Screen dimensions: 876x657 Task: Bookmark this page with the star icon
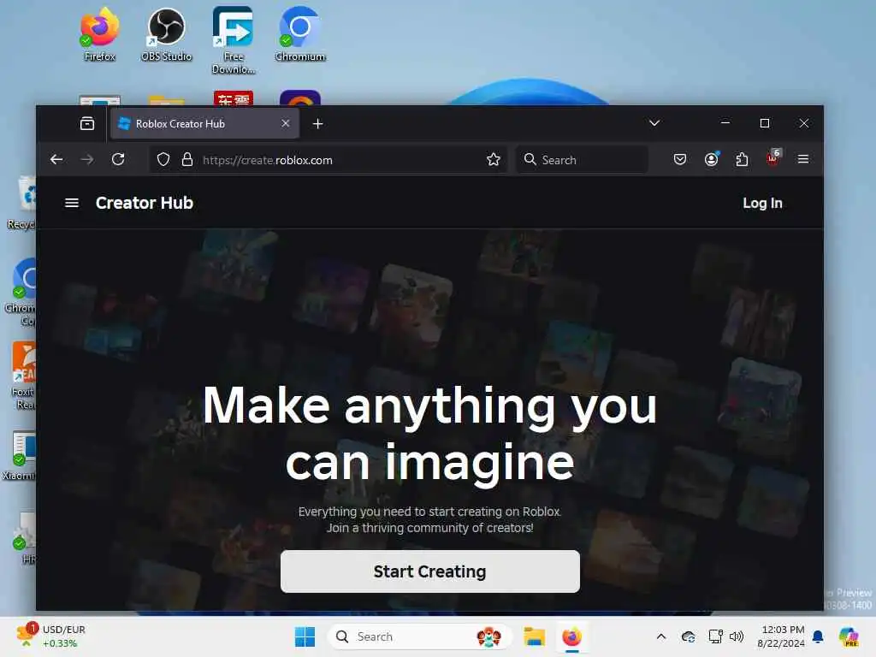494,160
